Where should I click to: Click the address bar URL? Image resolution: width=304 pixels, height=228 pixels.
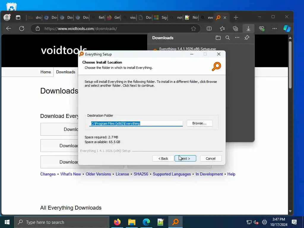pos(81,29)
